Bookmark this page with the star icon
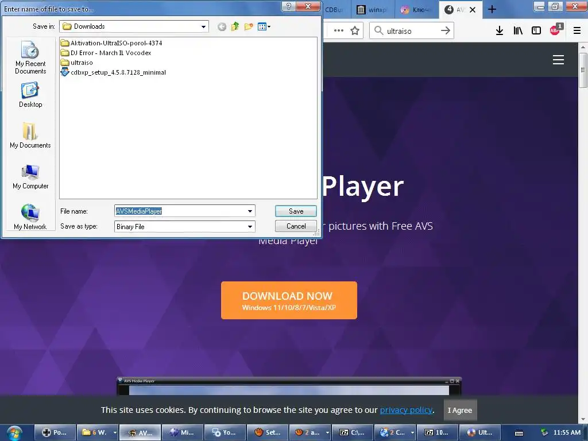 pyautogui.click(x=355, y=31)
